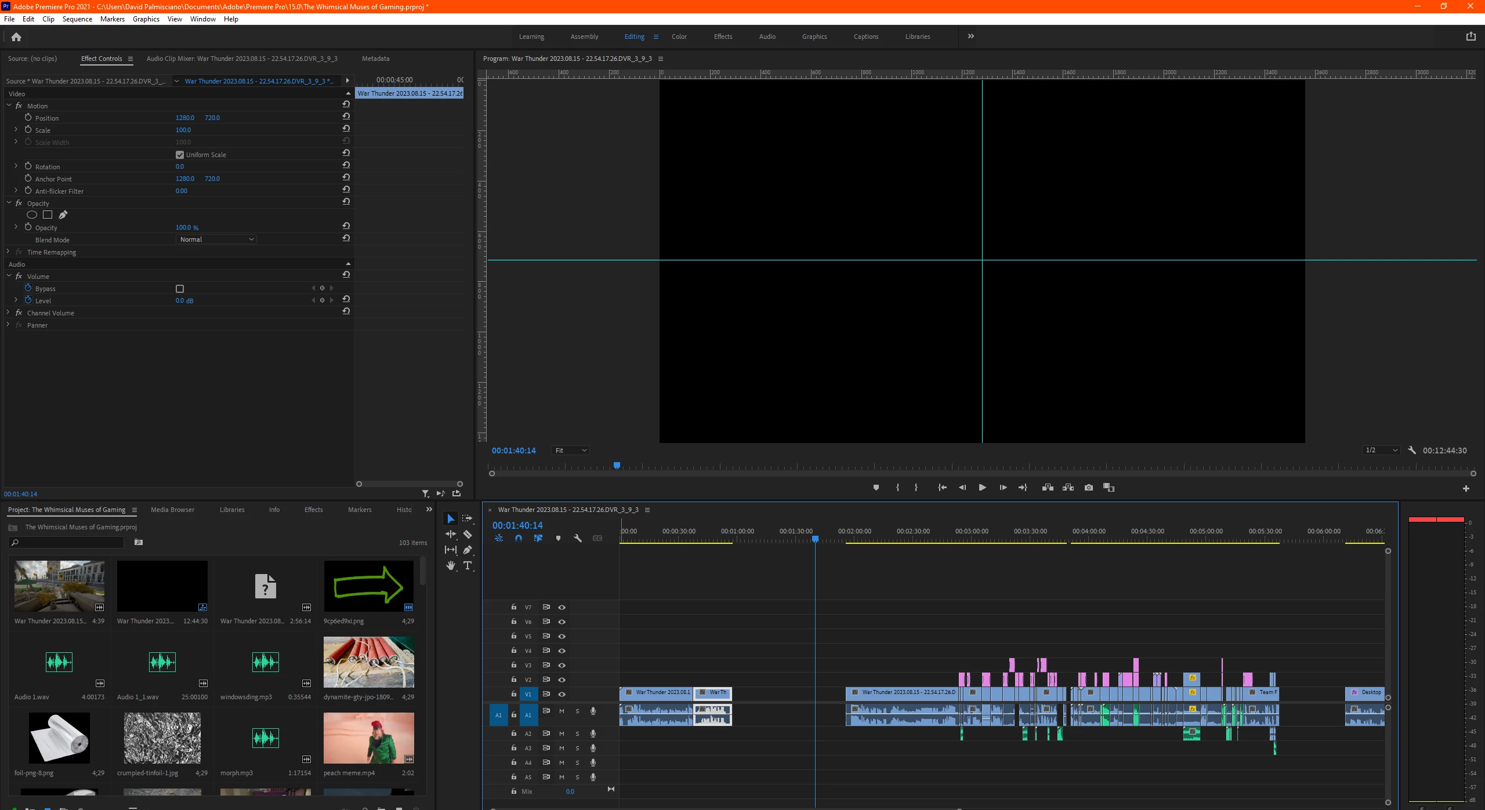Open the peach meme.mp4 thumbnail
Viewport: 1485px width, 810px height.
click(x=368, y=738)
